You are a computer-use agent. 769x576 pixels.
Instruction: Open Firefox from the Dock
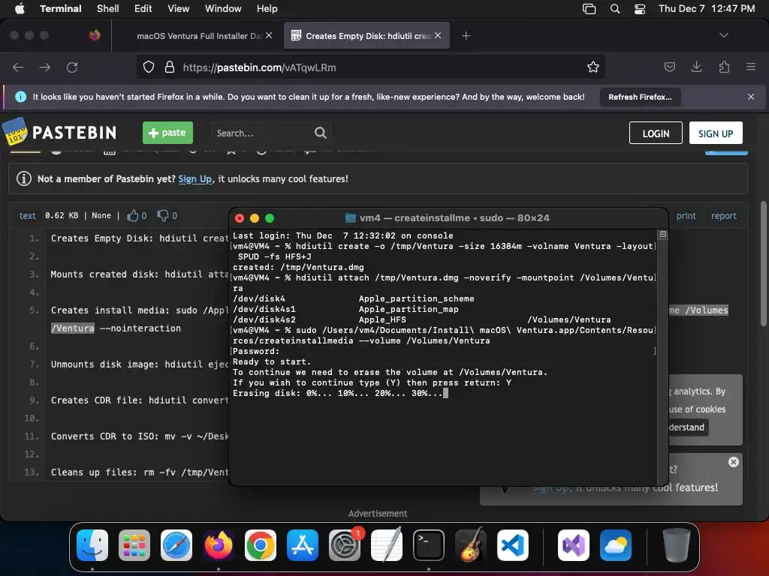tap(219, 545)
